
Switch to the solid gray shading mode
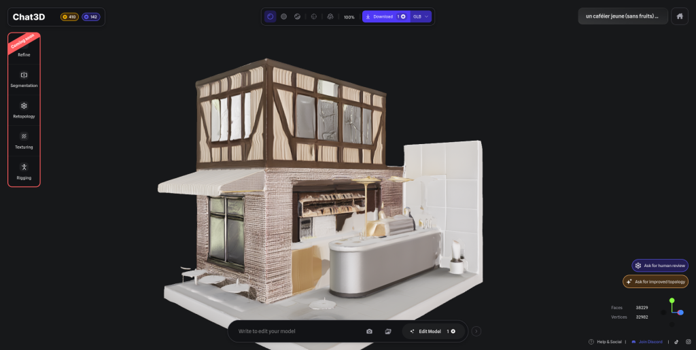pos(283,16)
